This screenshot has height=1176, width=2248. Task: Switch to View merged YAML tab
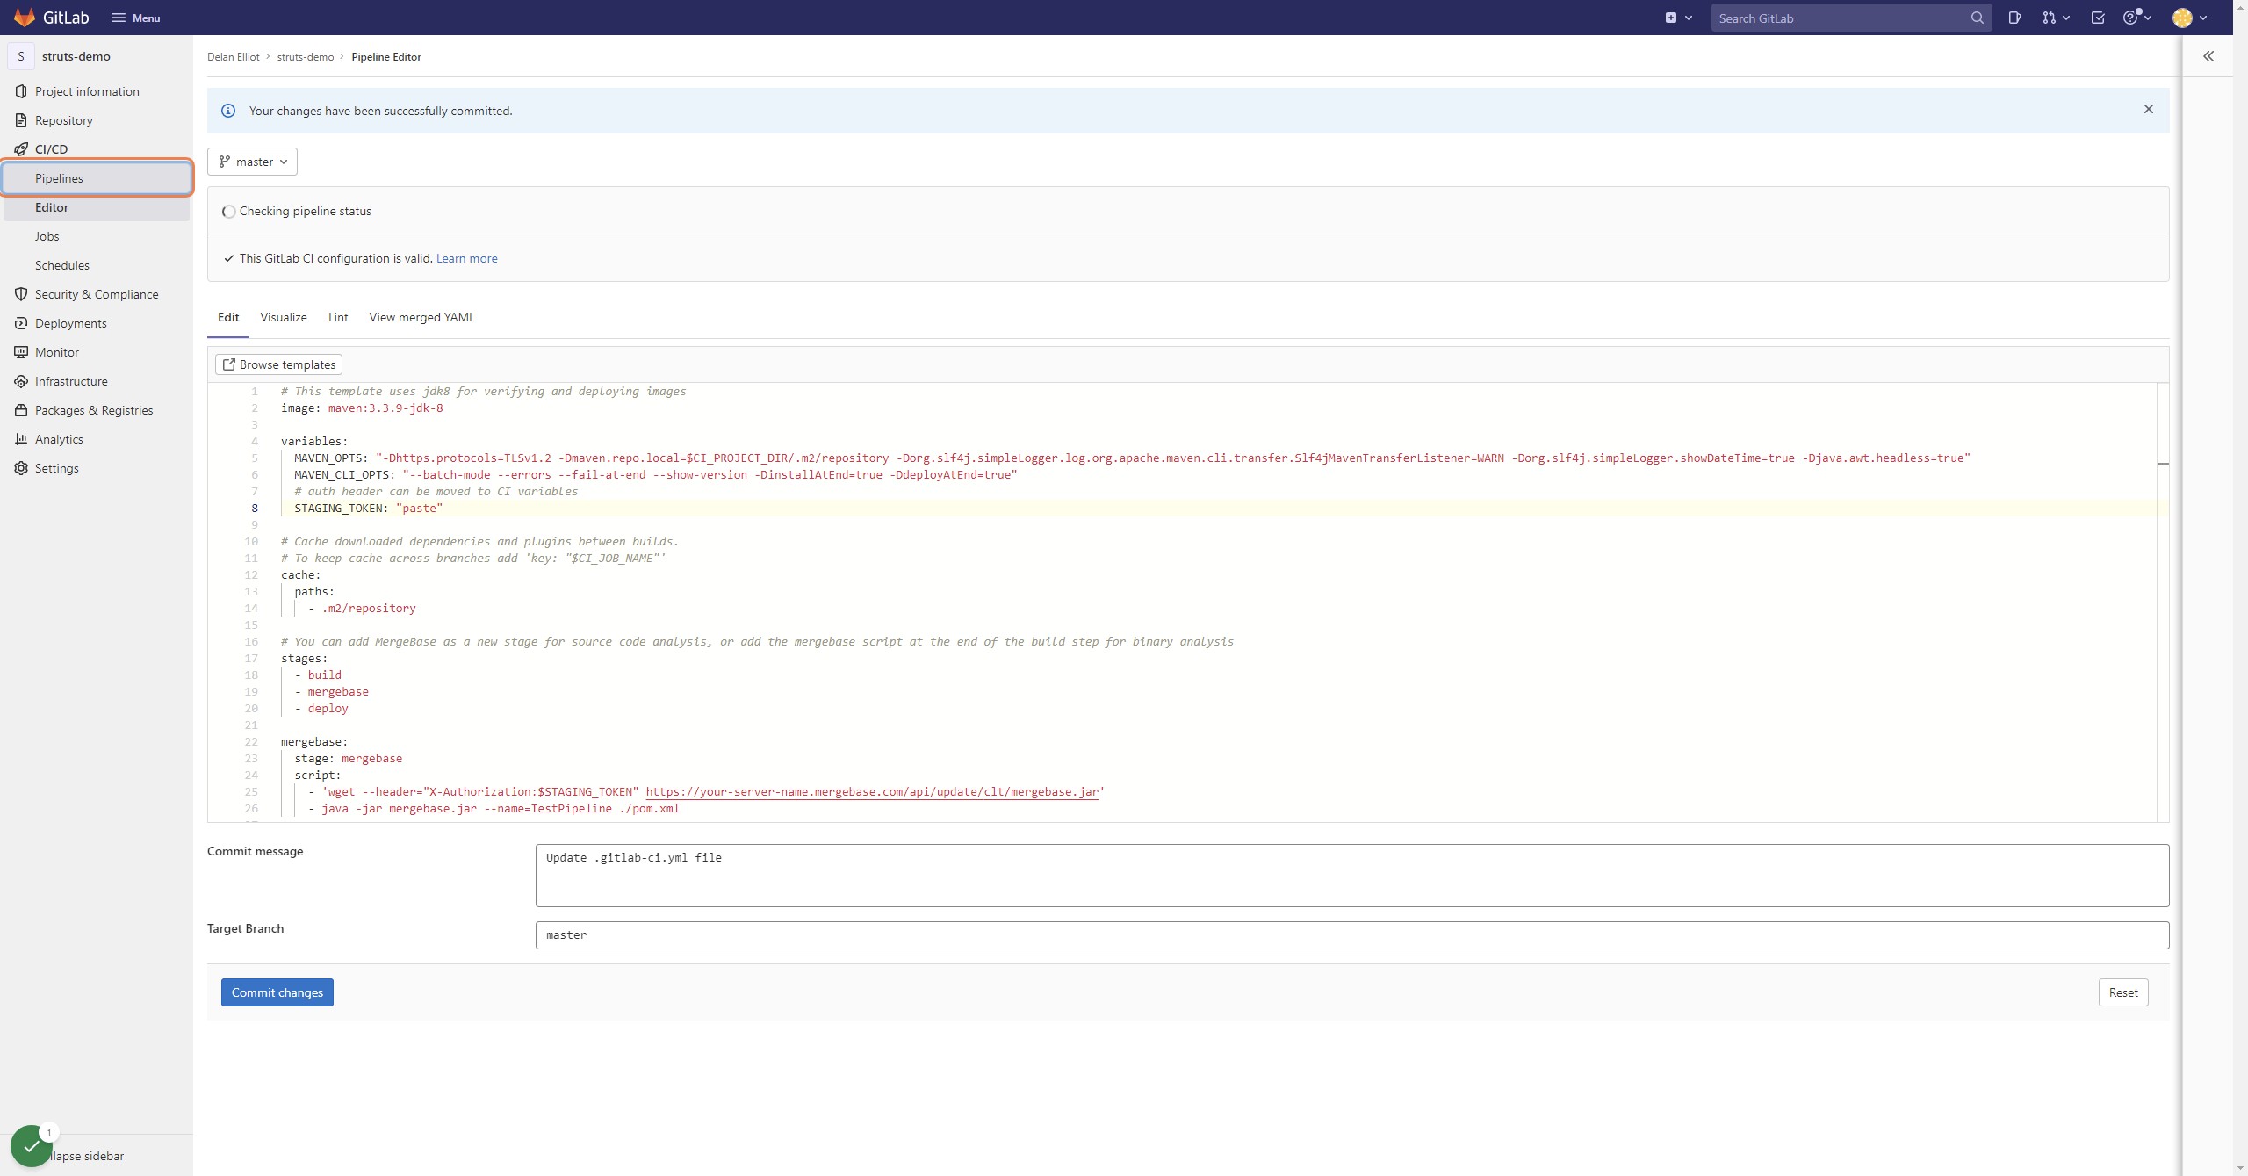coord(421,317)
